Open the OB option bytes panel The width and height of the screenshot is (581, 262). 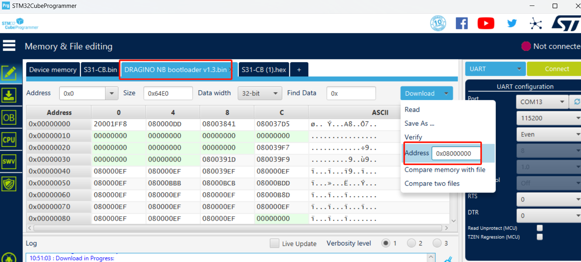point(9,117)
